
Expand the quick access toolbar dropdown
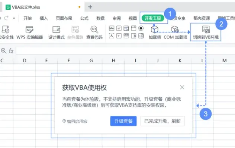pyautogui.click(x=14, y=18)
